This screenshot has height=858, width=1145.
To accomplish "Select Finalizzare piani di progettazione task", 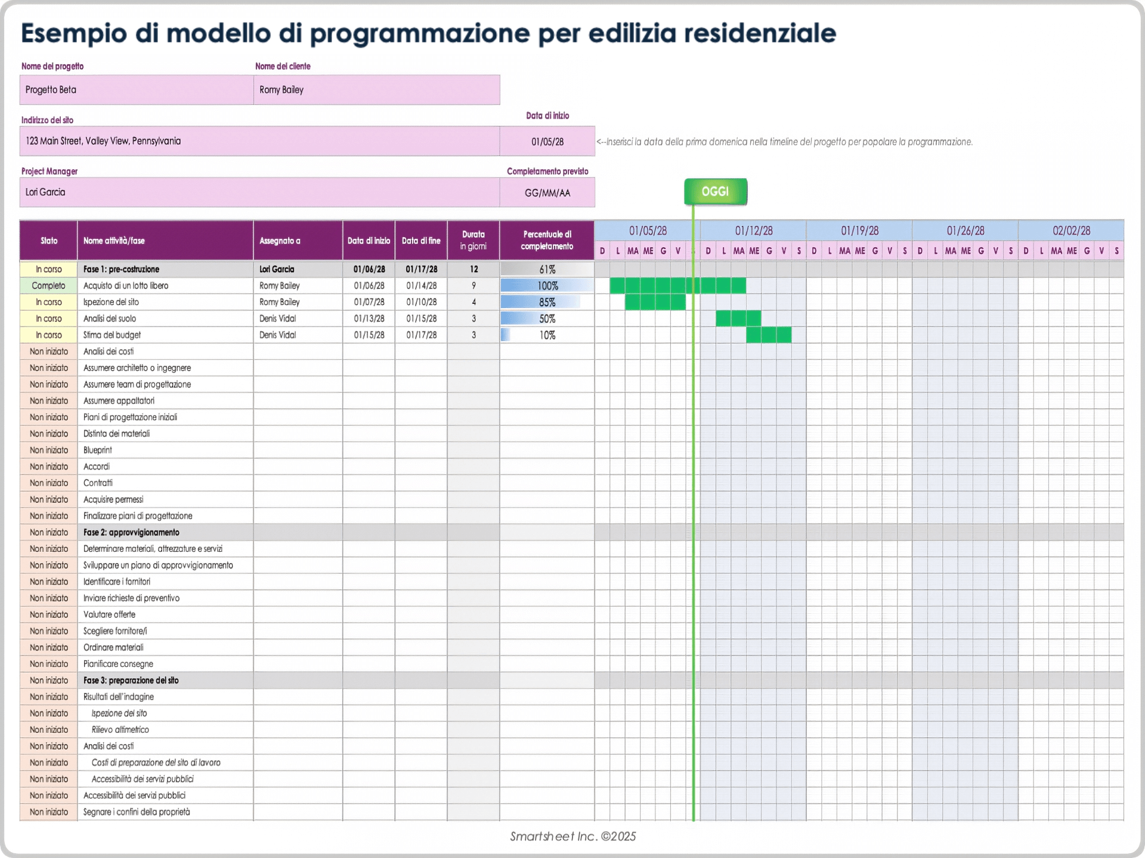I will (138, 516).
